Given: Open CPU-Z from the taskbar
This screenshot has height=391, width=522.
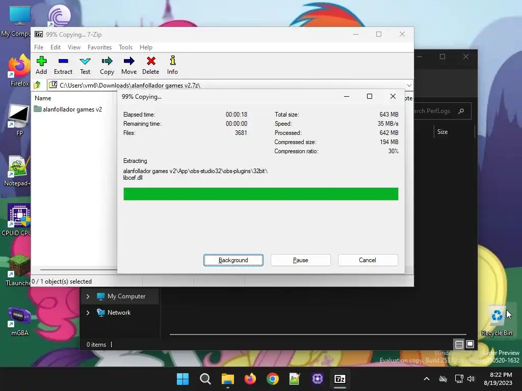Looking at the screenshot, I should click(x=318, y=379).
